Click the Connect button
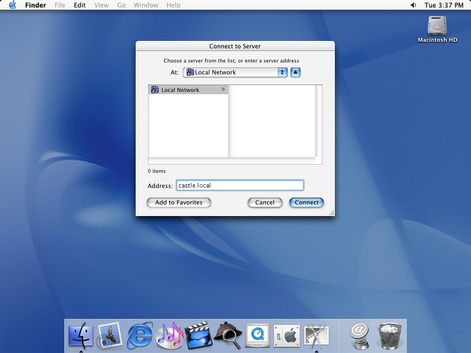471x353 pixels. (x=306, y=202)
